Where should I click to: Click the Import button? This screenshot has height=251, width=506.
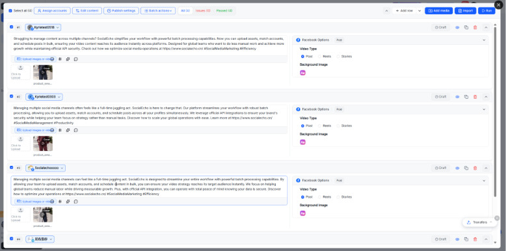(x=465, y=10)
